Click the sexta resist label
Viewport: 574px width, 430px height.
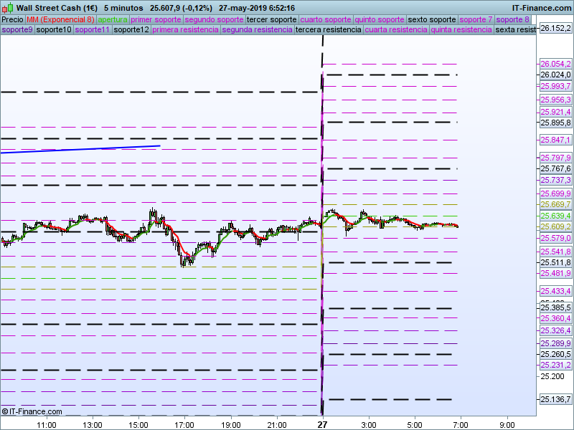[515, 29]
